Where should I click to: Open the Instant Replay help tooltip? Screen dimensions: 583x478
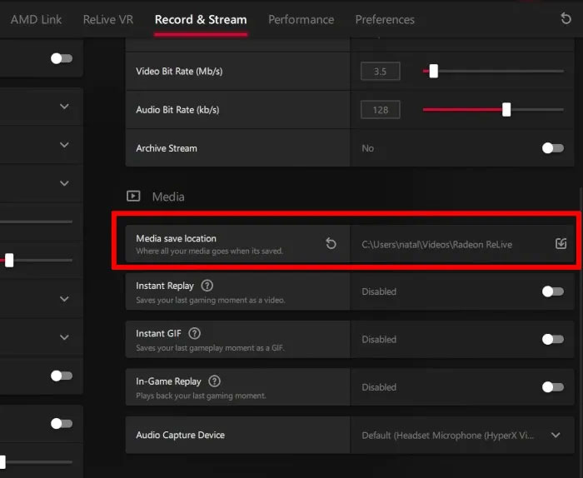tap(207, 286)
